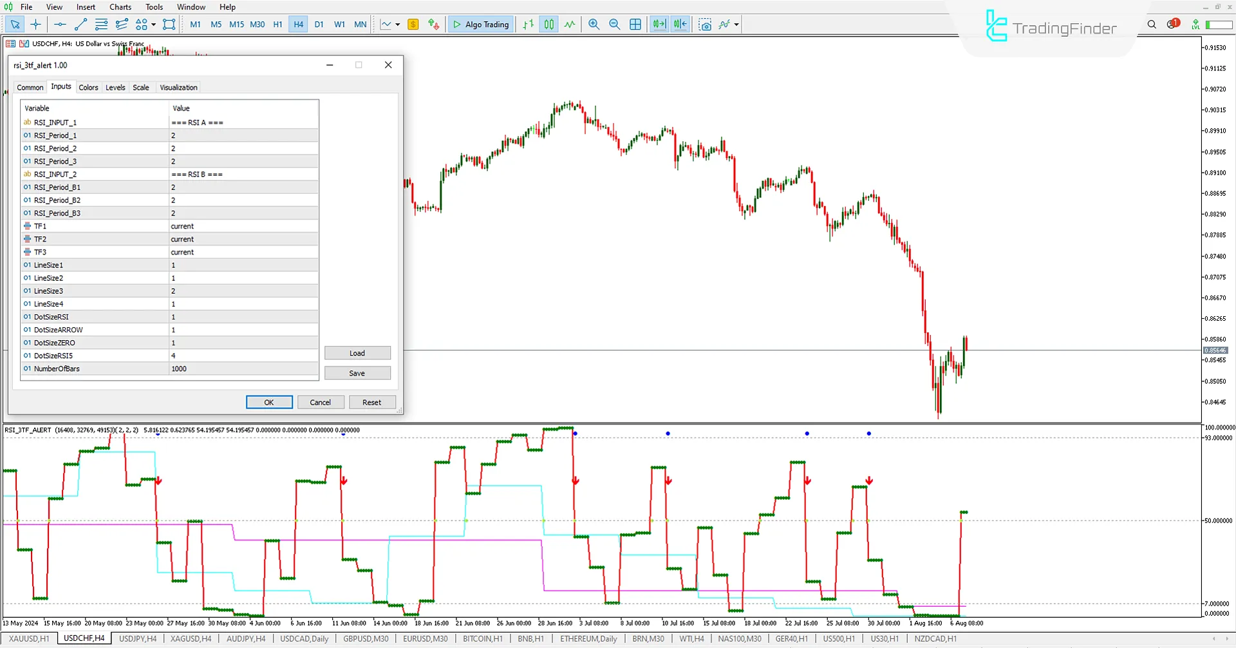Open the shapes dropdown arrow
Screen dimensions: 1236x648
(x=153, y=24)
